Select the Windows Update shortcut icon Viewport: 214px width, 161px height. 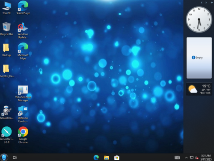(x=23, y=30)
